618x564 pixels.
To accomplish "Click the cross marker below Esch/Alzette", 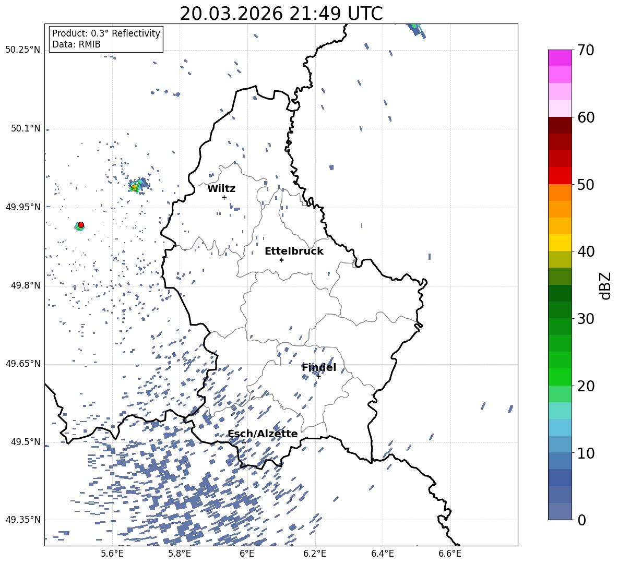I will coord(244,442).
